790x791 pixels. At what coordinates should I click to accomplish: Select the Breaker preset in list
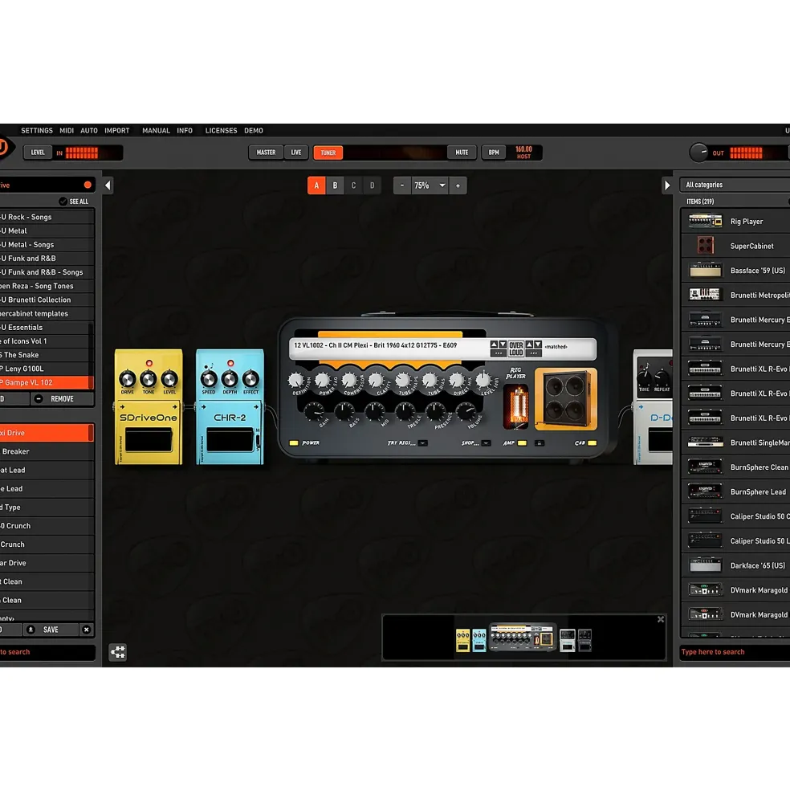tap(47, 451)
